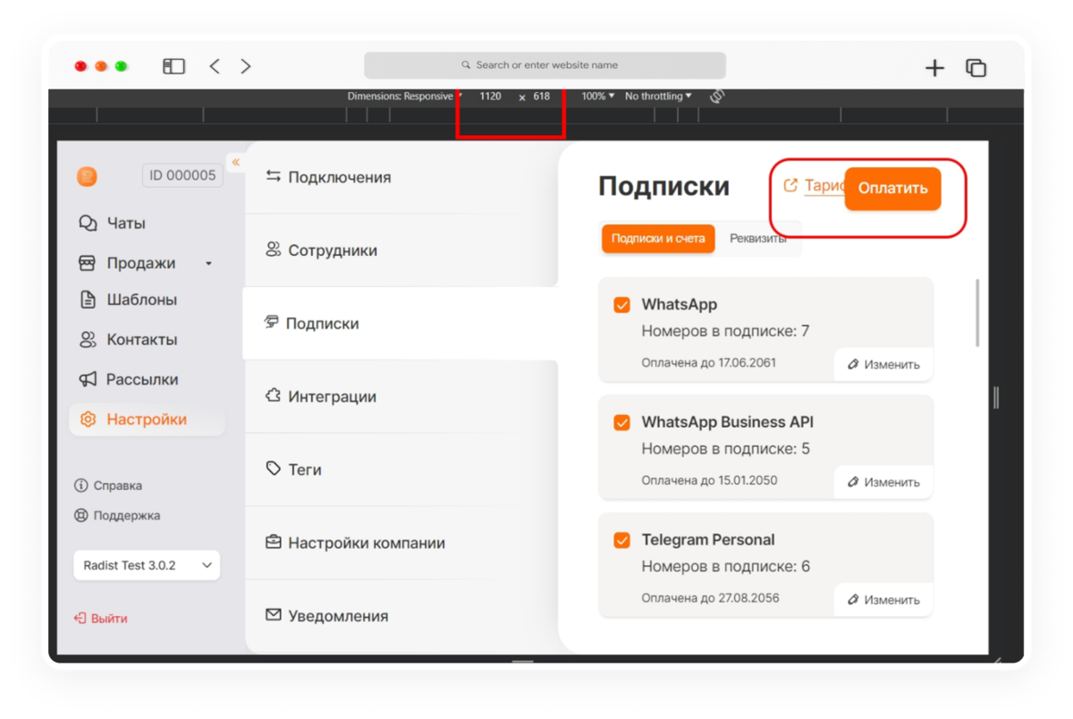1073x719 pixels.
Task: Show the browser tab overview icon
Action: 976,68
